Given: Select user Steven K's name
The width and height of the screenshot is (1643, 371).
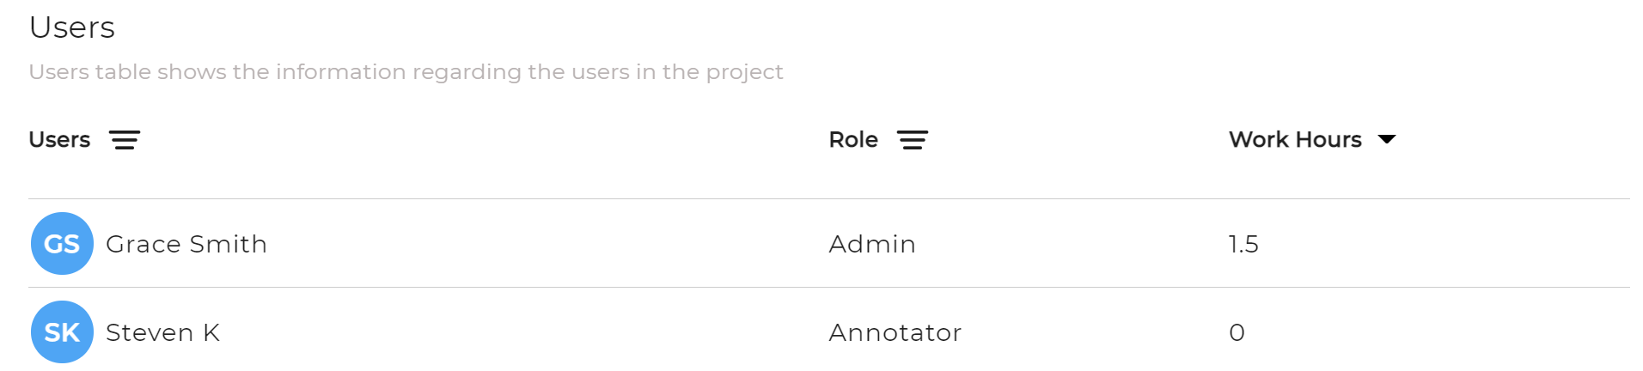Looking at the screenshot, I should (x=163, y=332).
